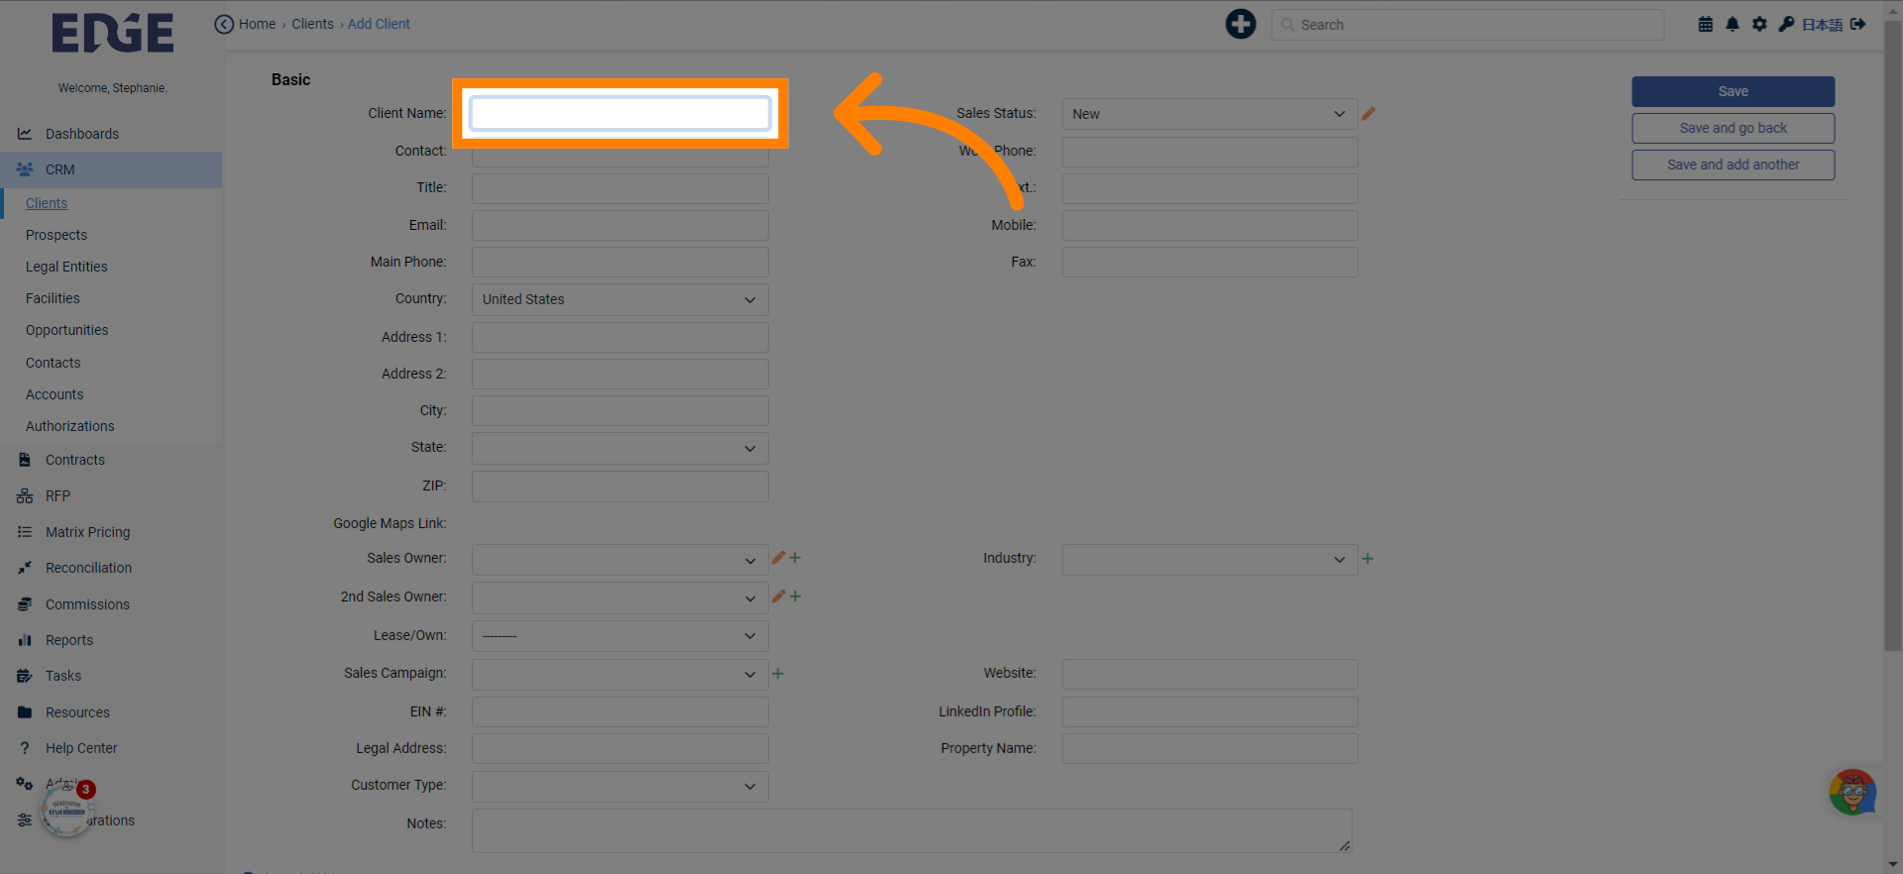The image size is (1903, 874).
Task: Click the Save button
Action: point(1733,91)
